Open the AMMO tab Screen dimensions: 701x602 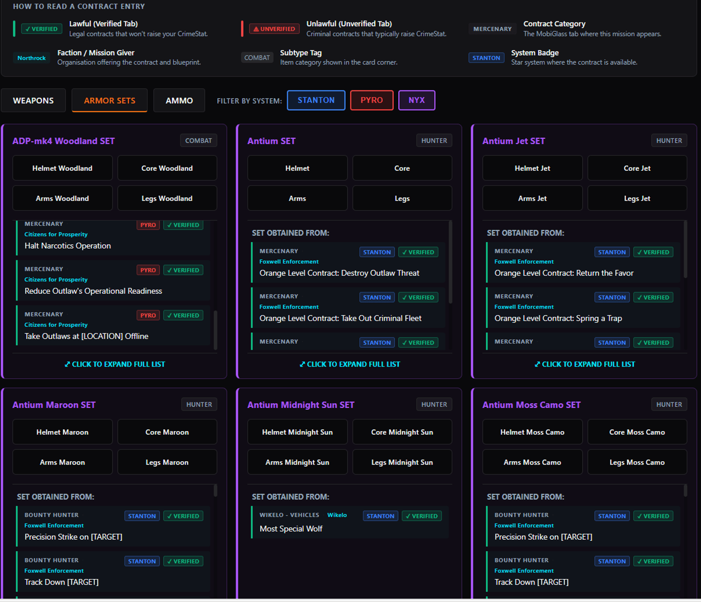[179, 100]
